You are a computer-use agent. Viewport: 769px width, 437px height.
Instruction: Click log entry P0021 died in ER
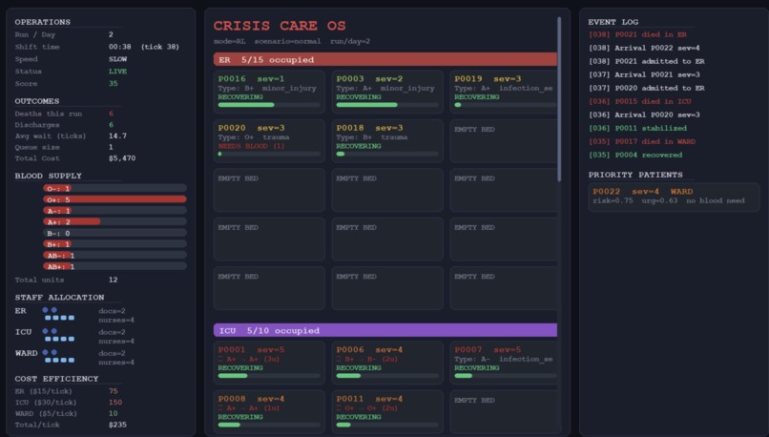click(x=637, y=34)
